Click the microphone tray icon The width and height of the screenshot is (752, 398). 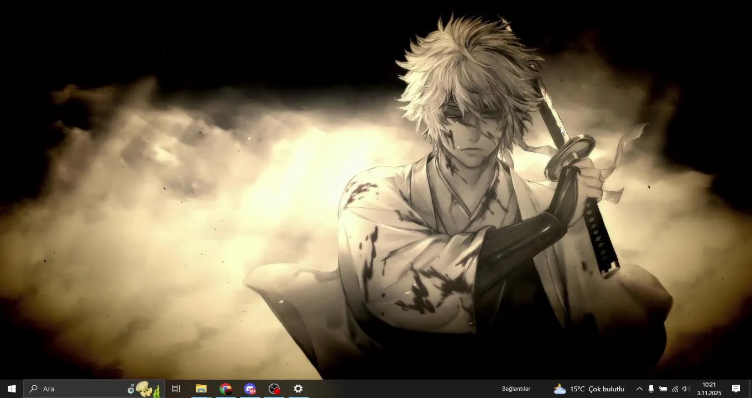click(651, 389)
